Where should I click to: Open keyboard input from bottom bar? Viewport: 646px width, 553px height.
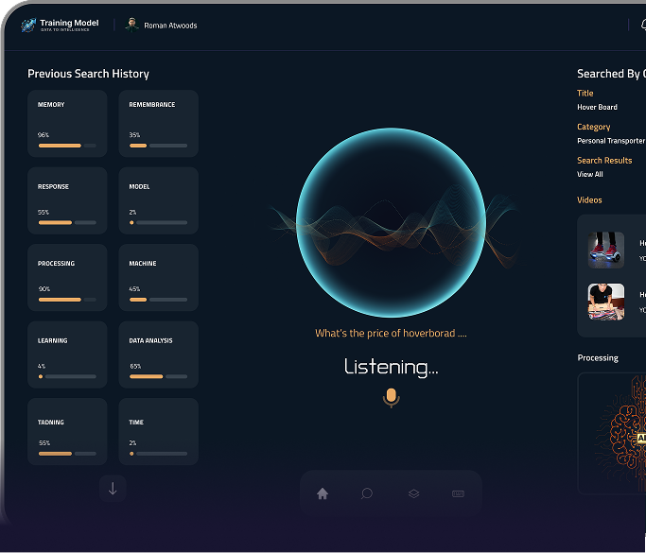click(458, 493)
